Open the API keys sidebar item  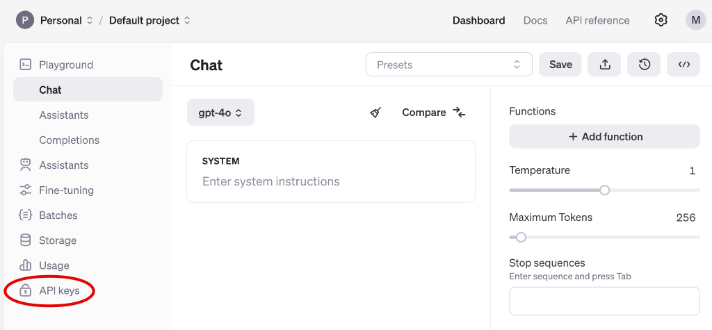tap(59, 290)
